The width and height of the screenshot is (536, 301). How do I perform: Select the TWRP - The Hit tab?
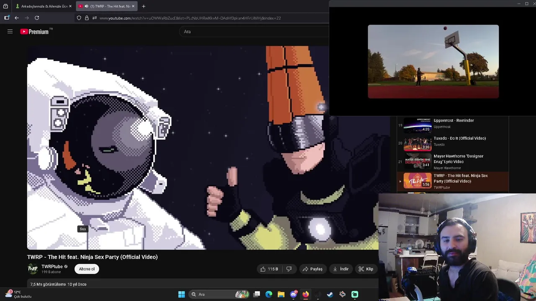point(107,6)
